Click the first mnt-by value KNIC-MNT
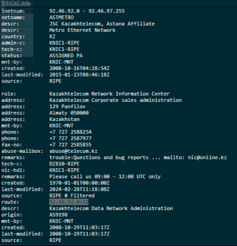This screenshot has width=237, height=246. tap(61, 62)
